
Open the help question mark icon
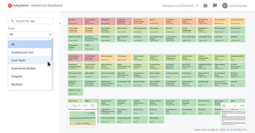click(205, 6)
